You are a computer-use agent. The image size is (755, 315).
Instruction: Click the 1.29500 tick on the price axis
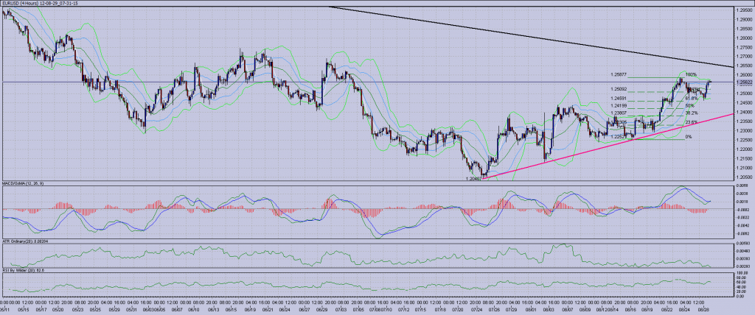point(743,10)
